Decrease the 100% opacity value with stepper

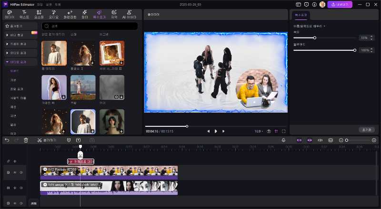[371, 51]
